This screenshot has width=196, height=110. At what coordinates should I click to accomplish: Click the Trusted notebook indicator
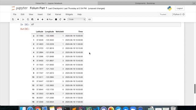coord(163,14)
